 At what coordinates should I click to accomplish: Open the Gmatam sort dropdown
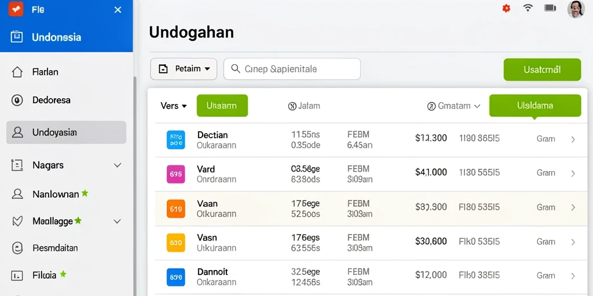pos(454,106)
